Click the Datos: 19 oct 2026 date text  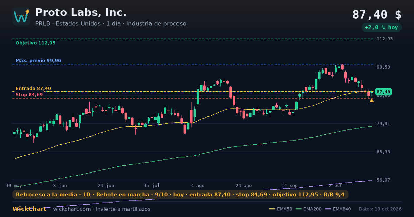pos(380,209)
